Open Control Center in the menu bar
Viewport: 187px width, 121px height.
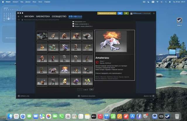pos(170,2)
